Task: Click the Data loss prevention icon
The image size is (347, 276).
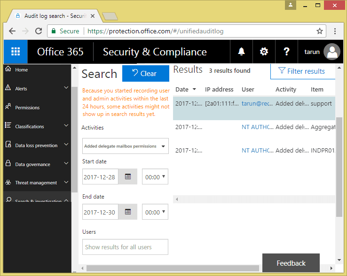Action: [8, 144]
